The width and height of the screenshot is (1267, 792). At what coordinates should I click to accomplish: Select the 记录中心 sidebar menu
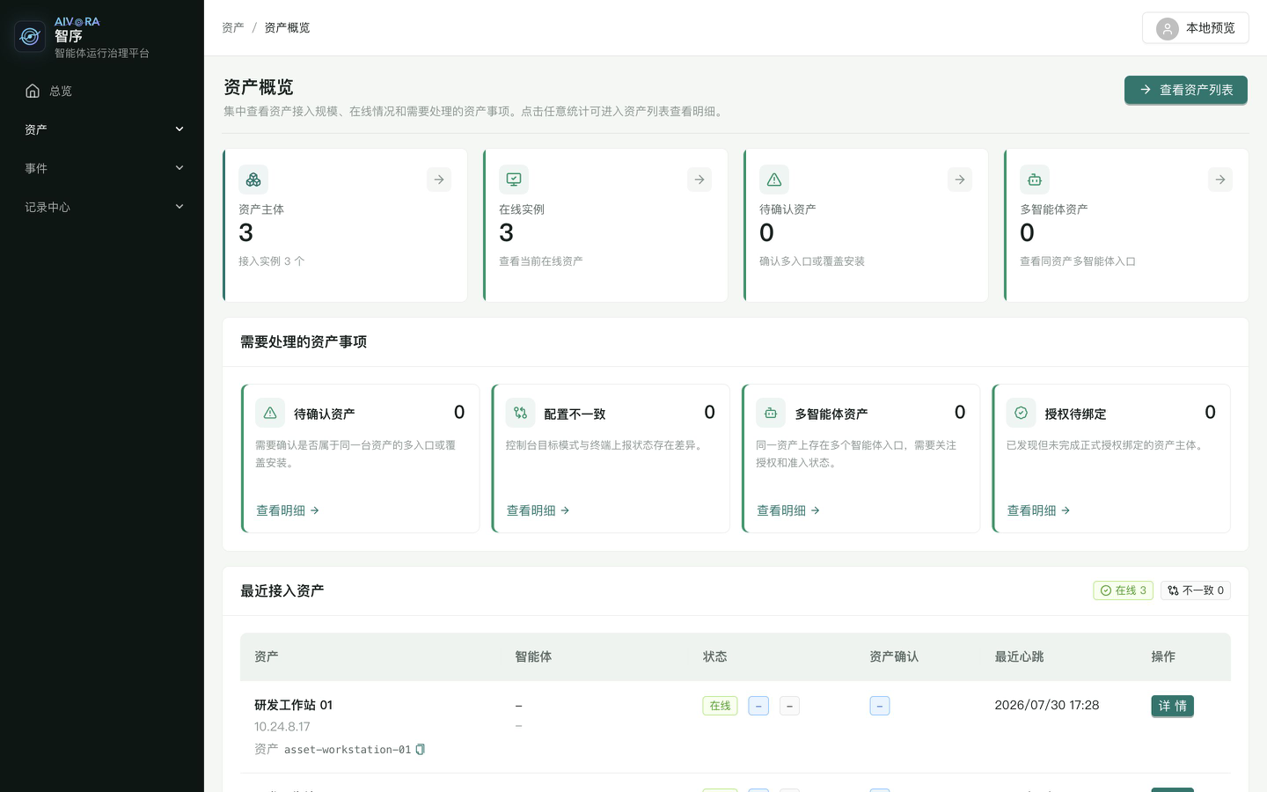(x=102, y=207)
